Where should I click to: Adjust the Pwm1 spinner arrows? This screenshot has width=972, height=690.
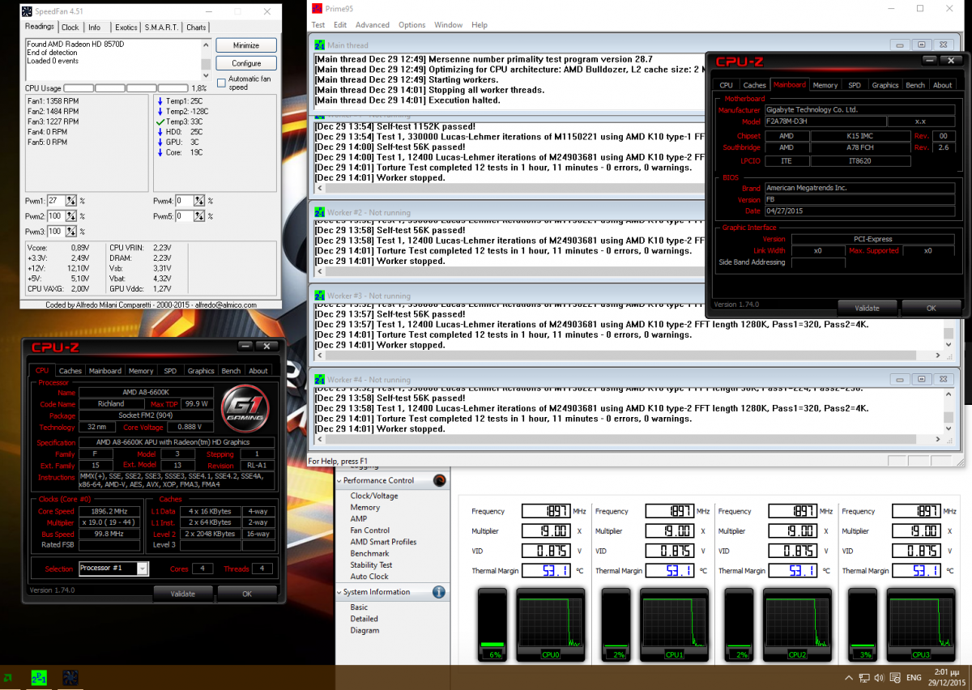(x=71, y=201)
